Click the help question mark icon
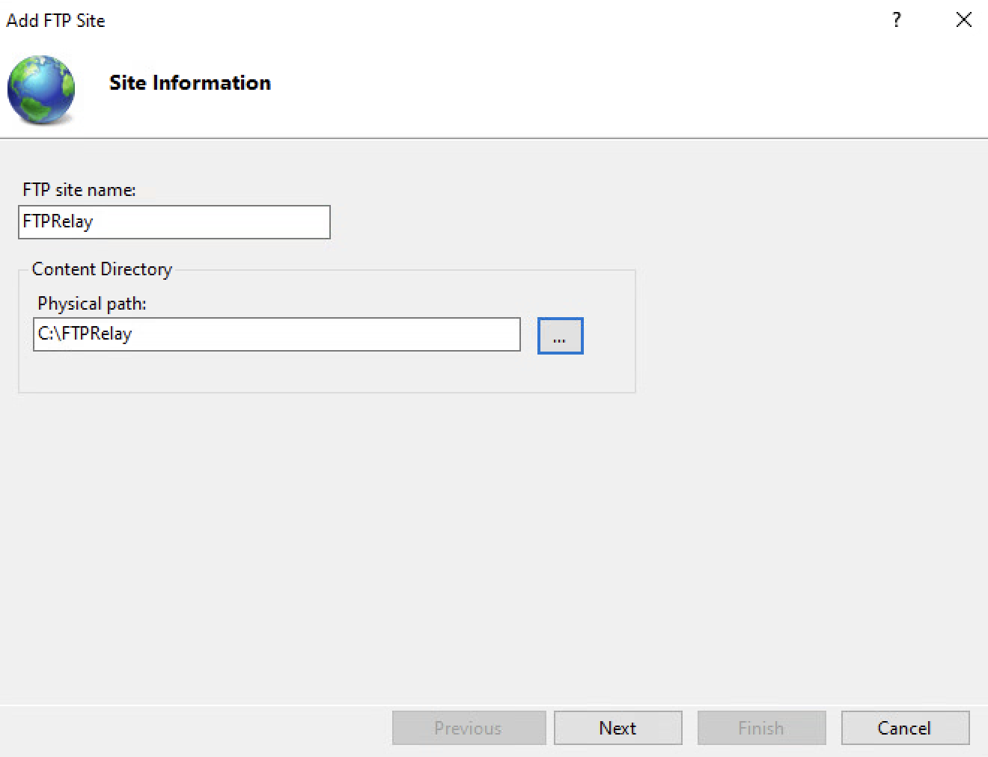This screenshot has width=988, height=757. point(896,21)
